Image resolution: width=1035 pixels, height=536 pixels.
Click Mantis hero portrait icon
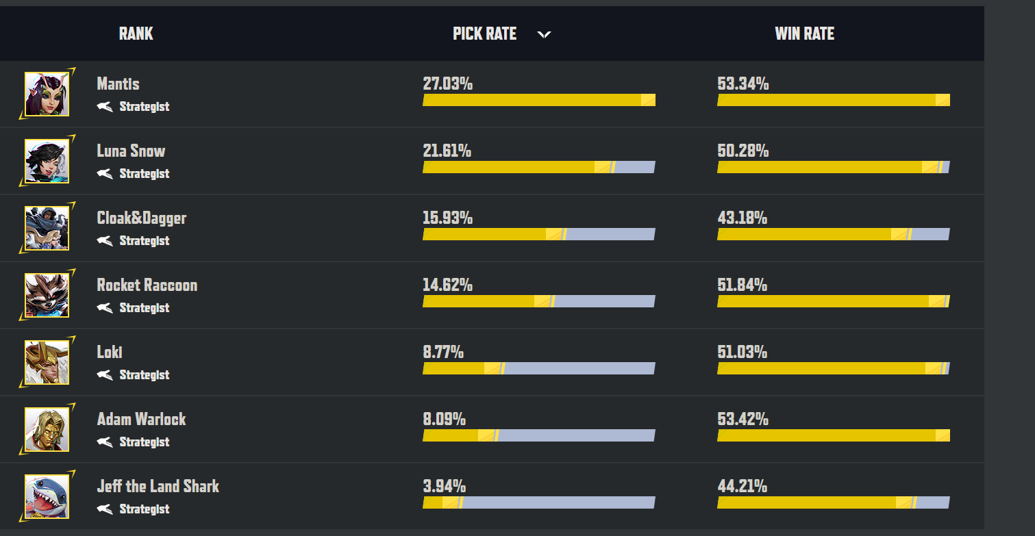point(47,94)
